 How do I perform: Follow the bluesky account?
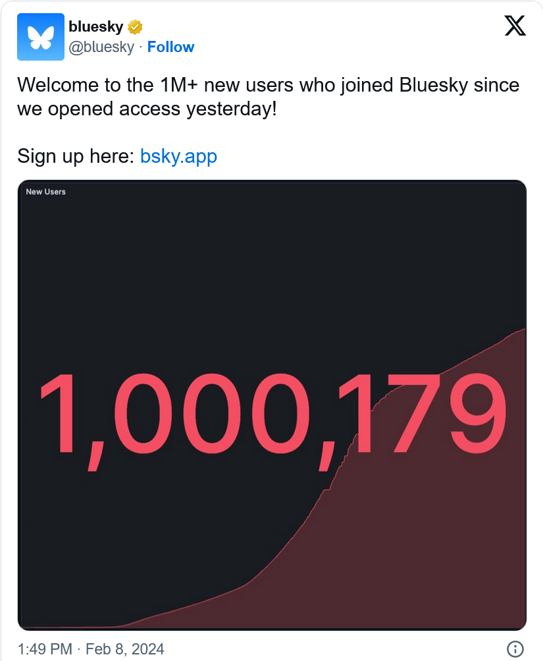tap(170, 47)
